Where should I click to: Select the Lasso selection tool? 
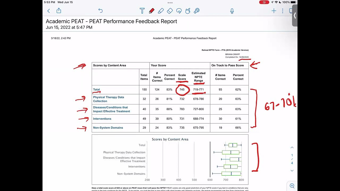(179, 11)
